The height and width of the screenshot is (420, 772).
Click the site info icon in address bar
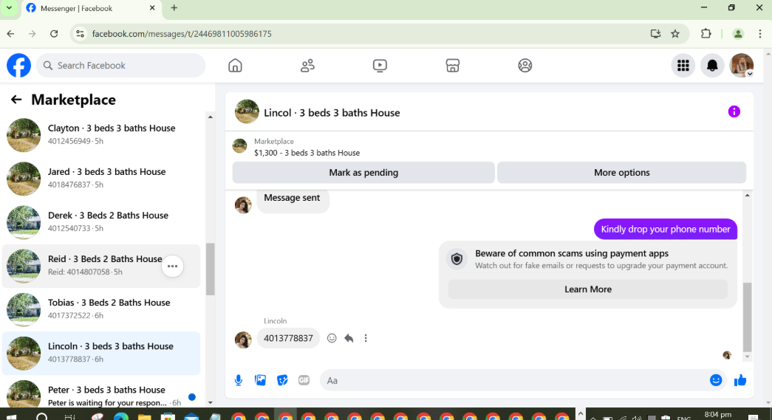pos(80,34)
